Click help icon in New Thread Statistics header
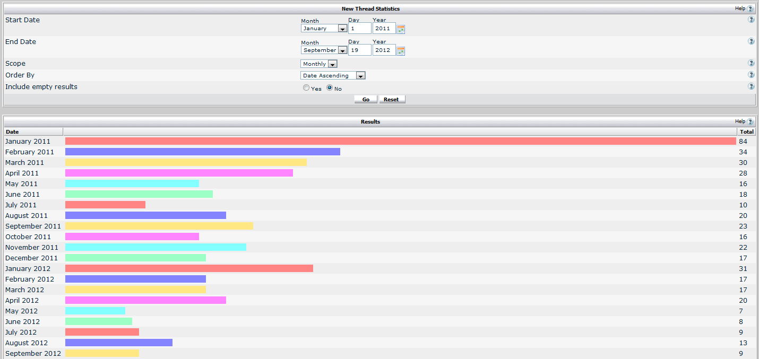 (x=750, y=9)
